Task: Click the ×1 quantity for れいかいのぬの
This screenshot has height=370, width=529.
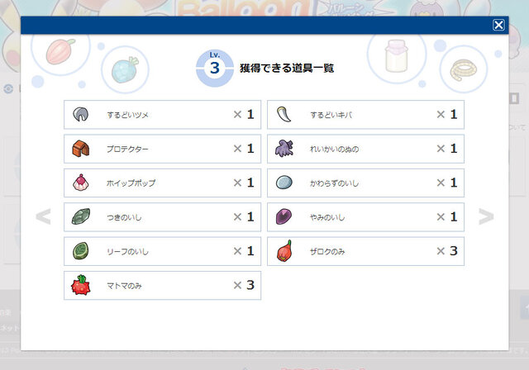Action: [x=447, y=149]
